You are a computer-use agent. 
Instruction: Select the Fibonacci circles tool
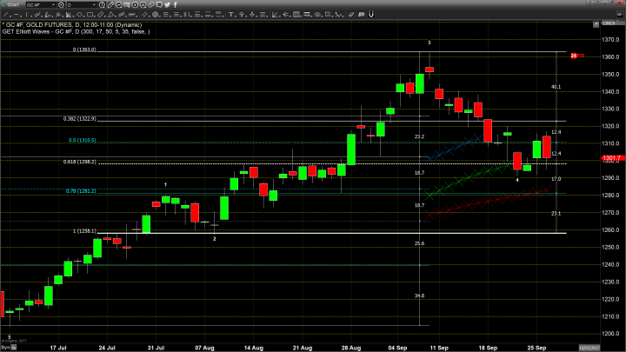click(x=156, y=15)
